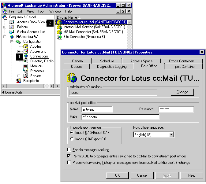Click the Internet Mail Service row icon

point(59,27)
